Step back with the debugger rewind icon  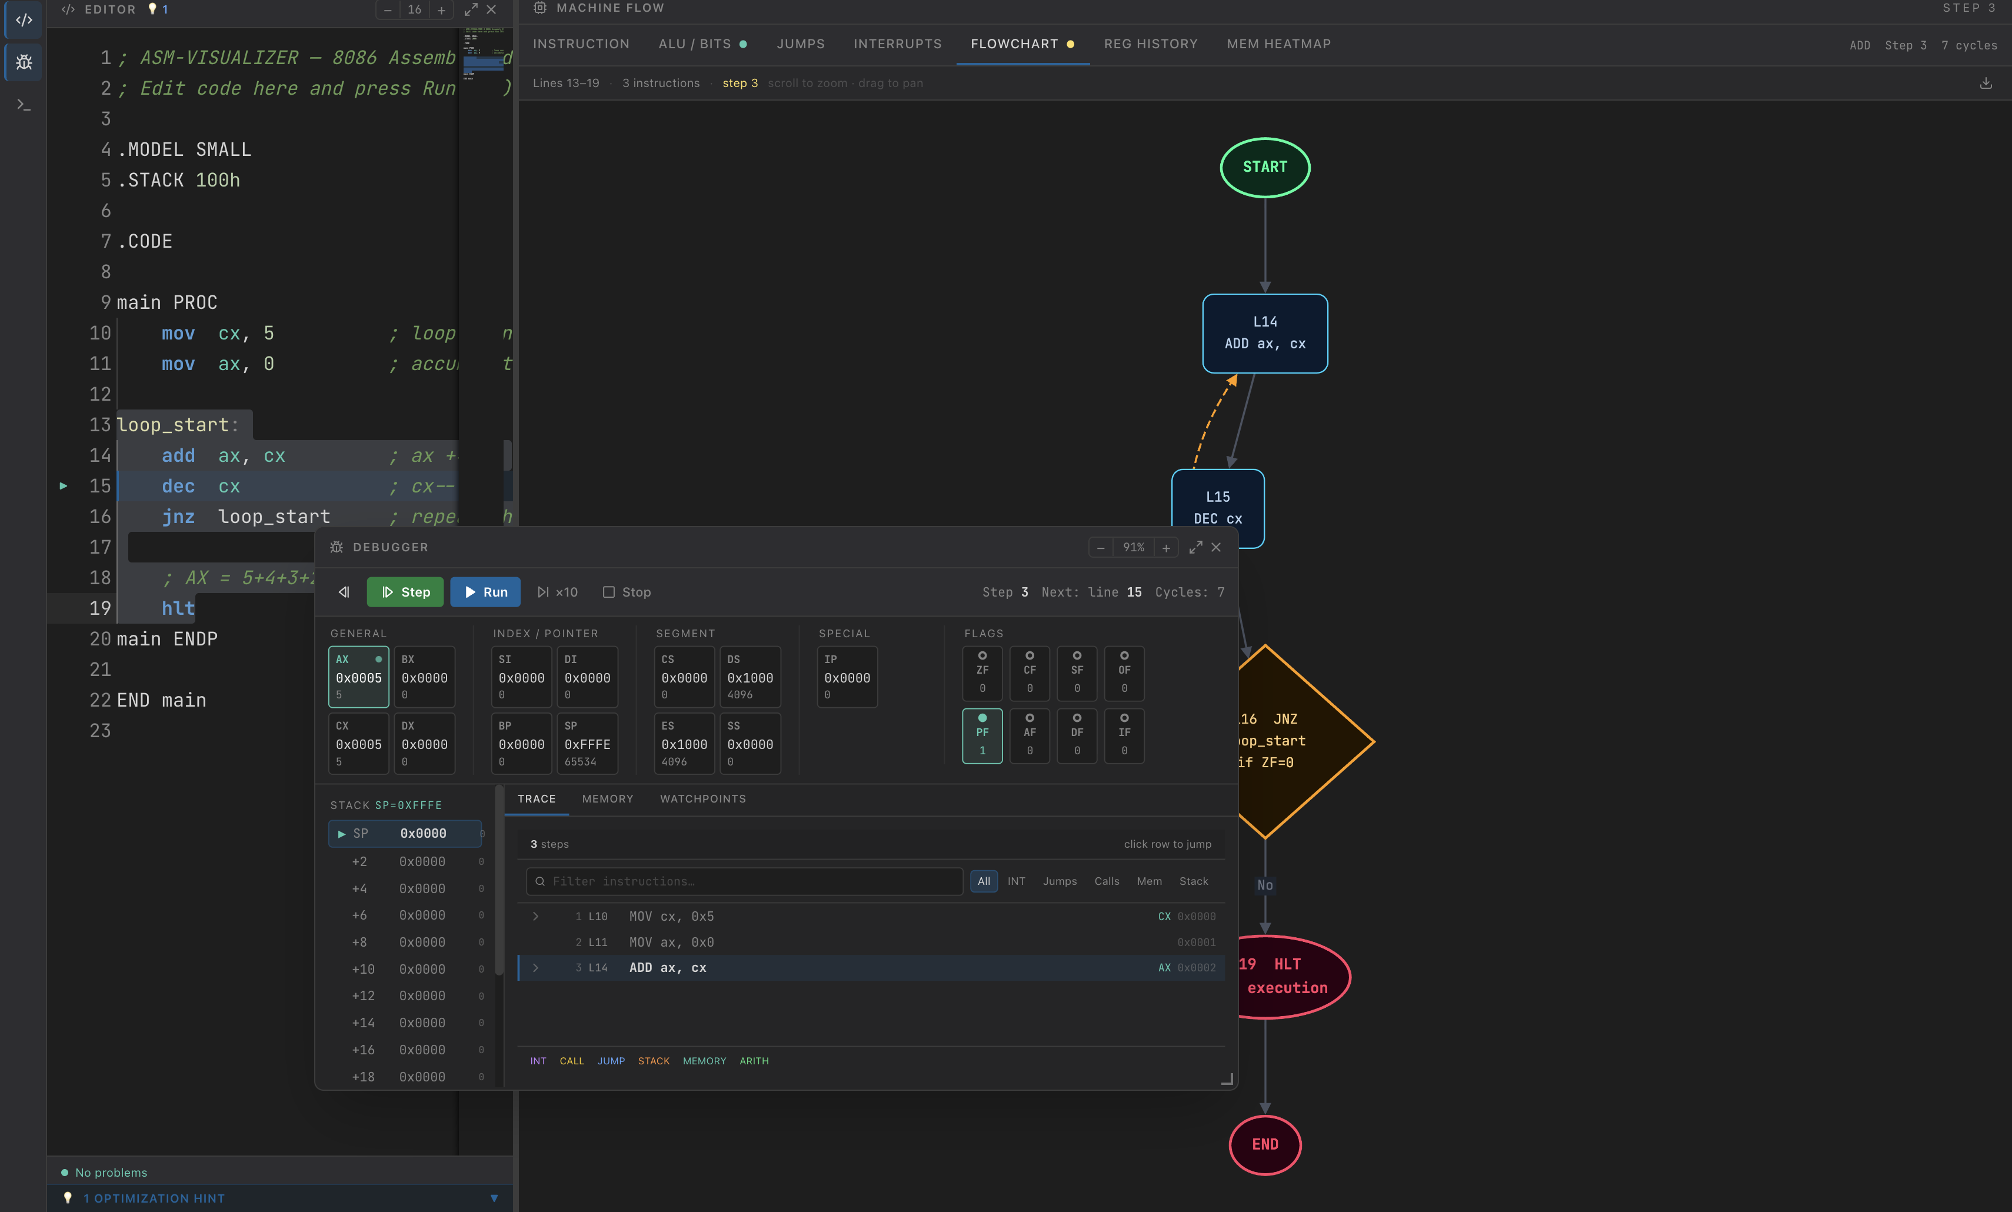344,592
